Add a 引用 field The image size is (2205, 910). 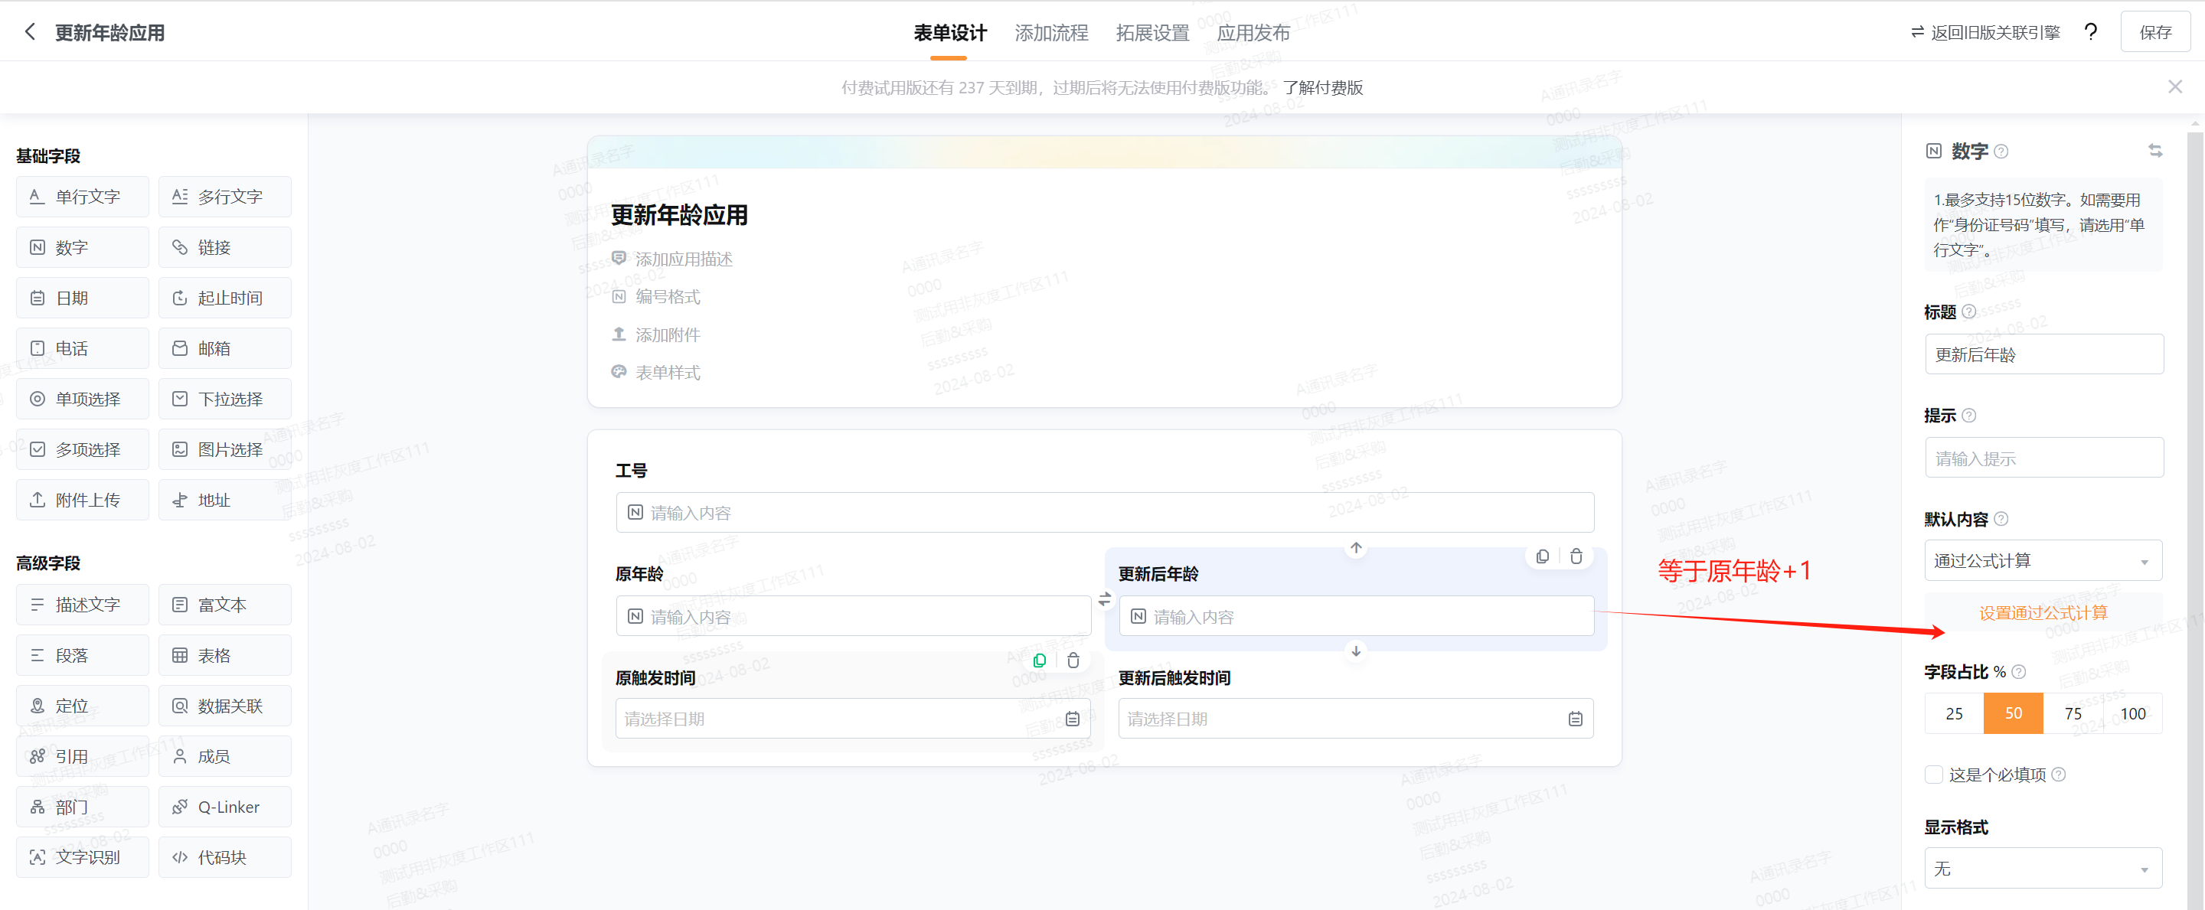pos(82,757)
